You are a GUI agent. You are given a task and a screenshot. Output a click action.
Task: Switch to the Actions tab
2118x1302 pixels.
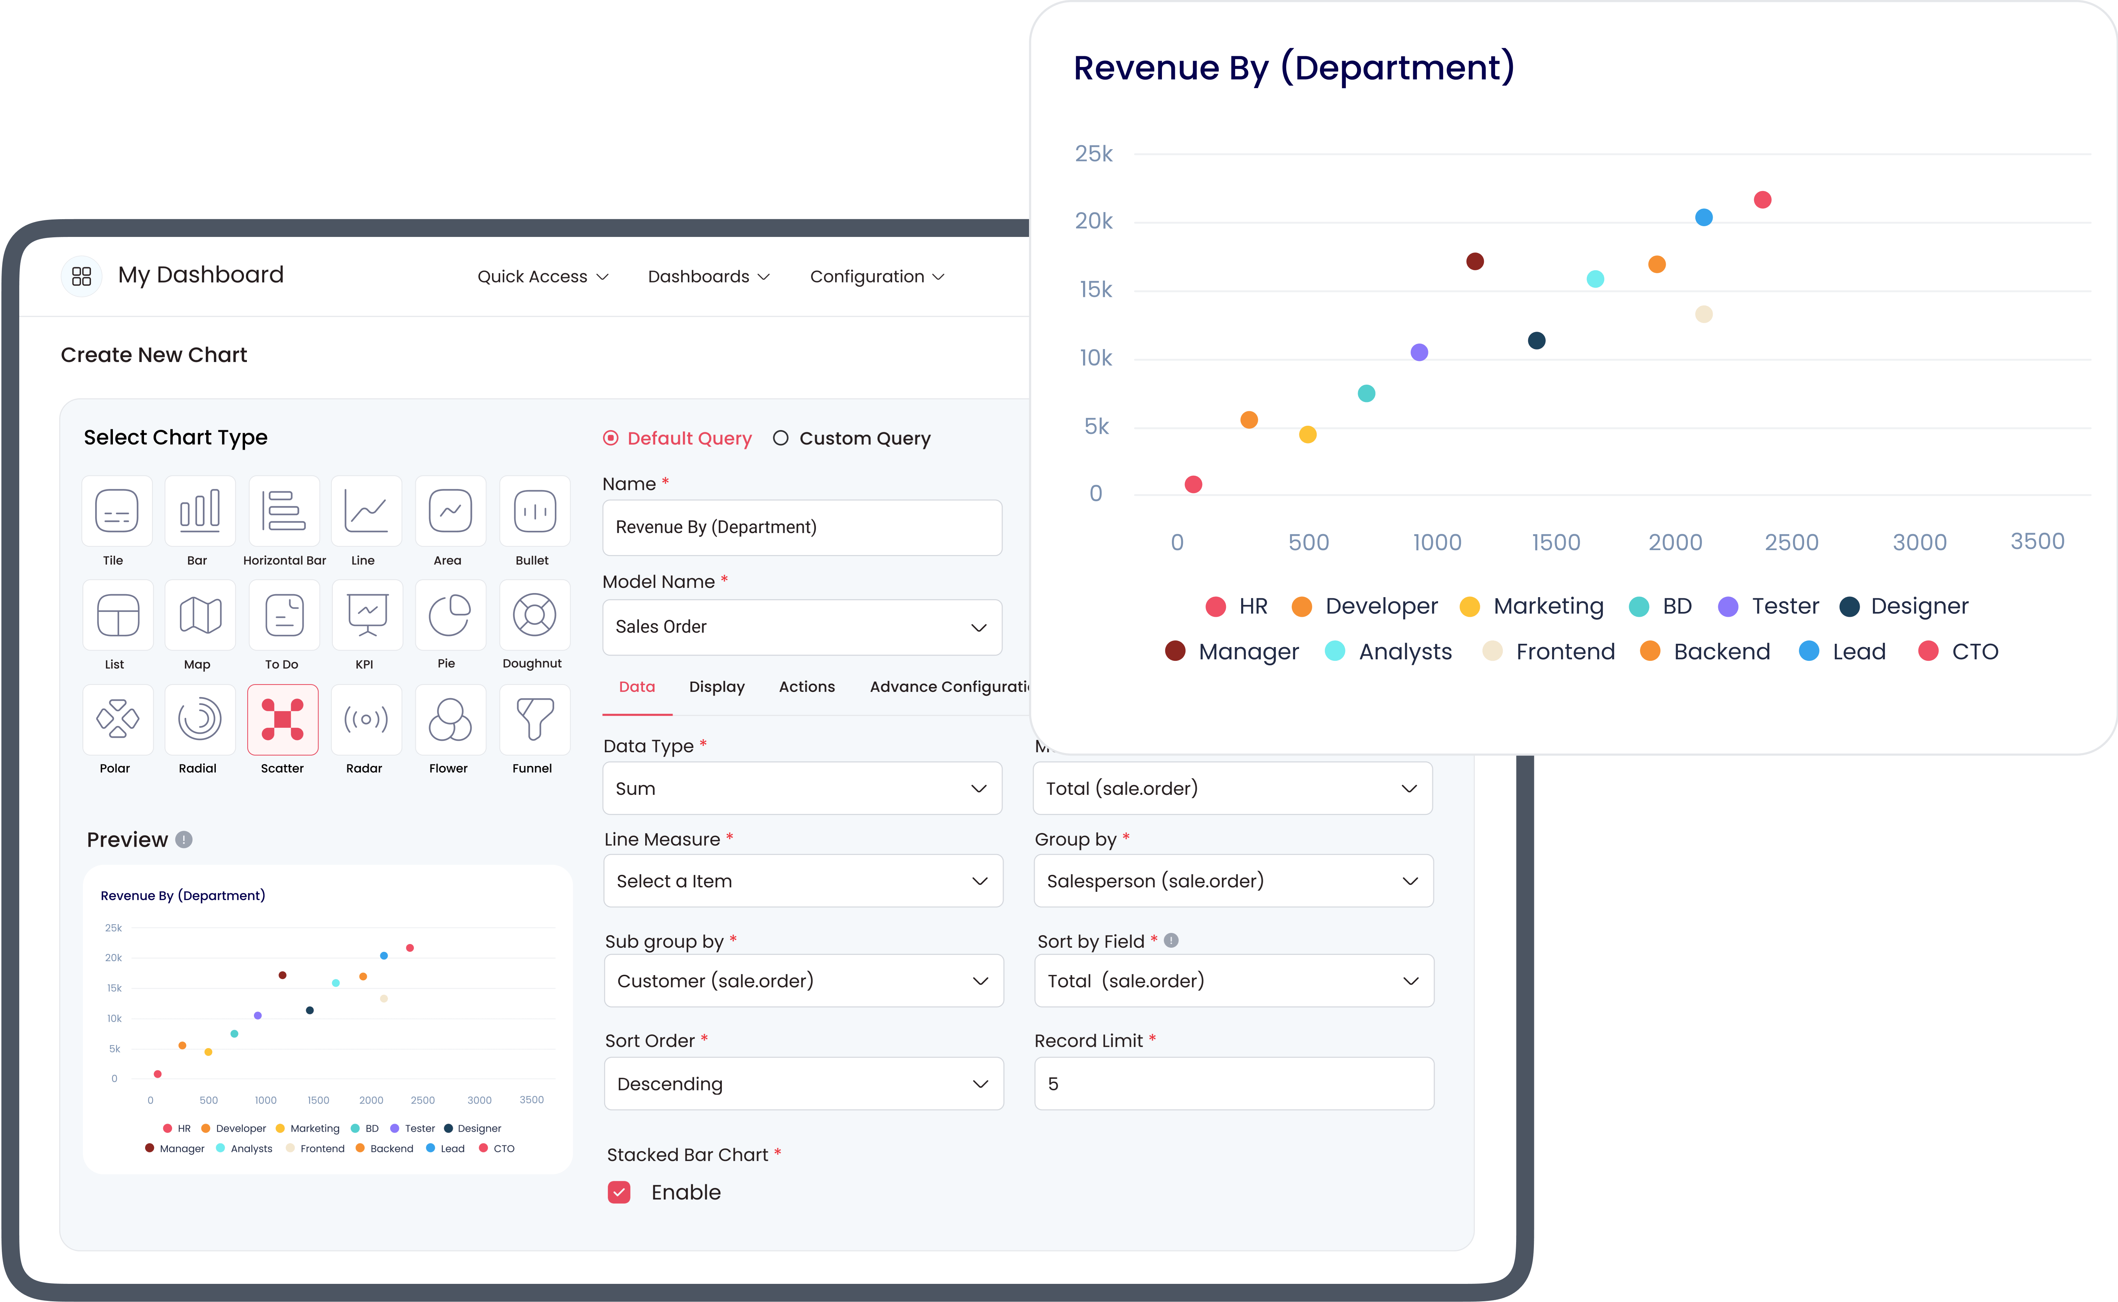pyautogui.click(x=807, y=686)
